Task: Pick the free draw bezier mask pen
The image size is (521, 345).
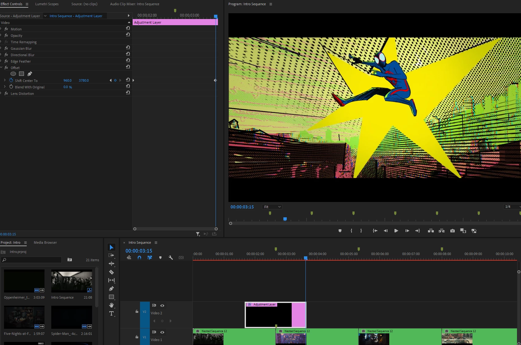Action: point(30,74)
